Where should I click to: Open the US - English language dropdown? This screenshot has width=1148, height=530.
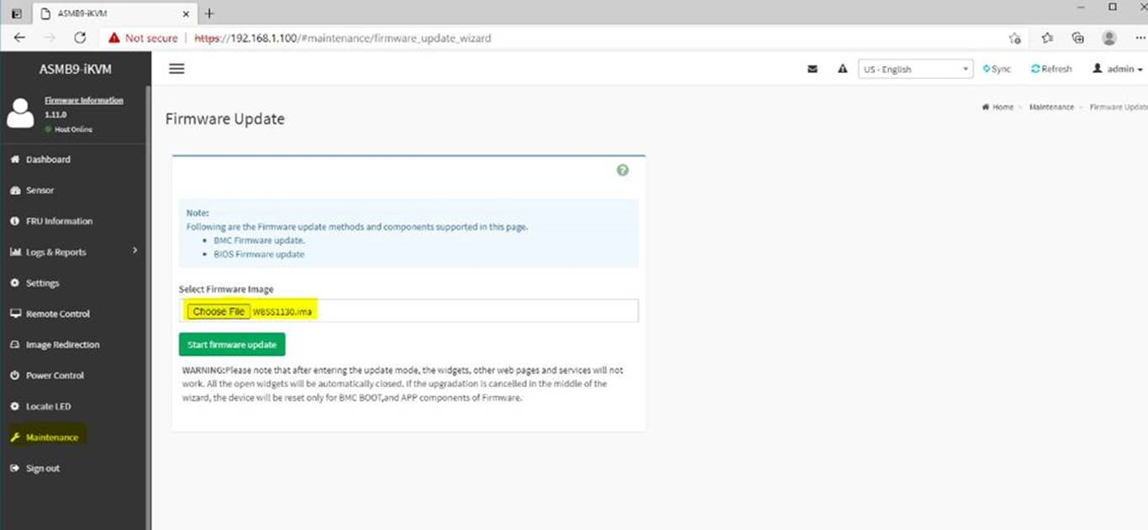point(915,69)
